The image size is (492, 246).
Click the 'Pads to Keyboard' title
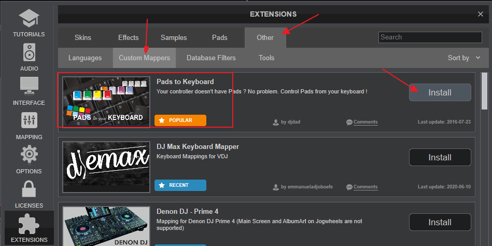pyautogui.click(x=185, y=81)
